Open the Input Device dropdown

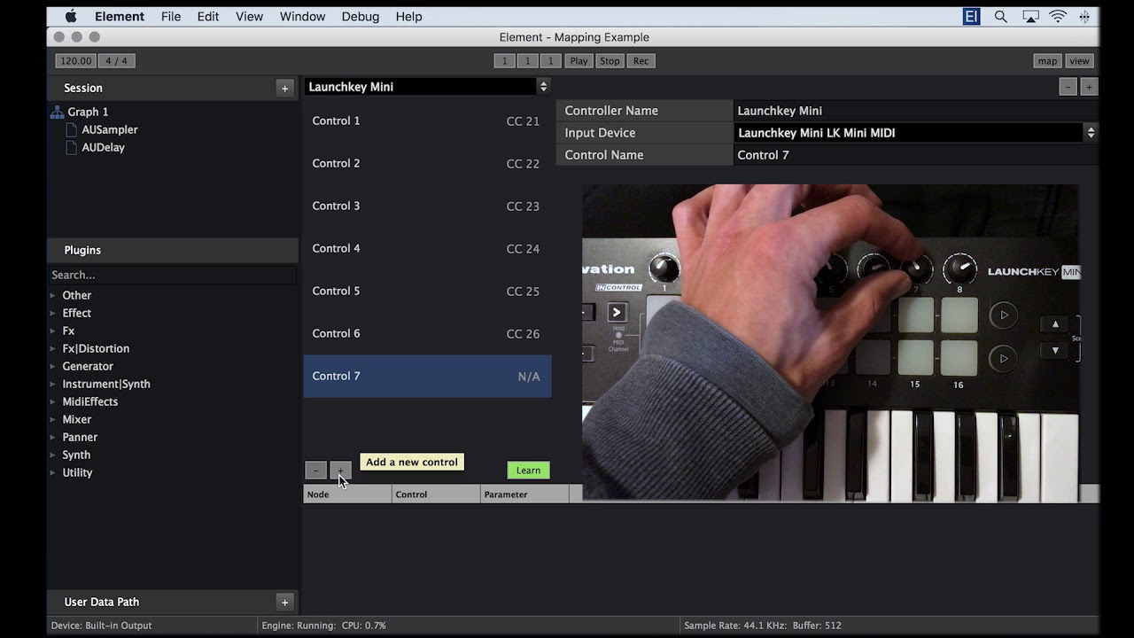pyautogui.click(x=916, y=133)
